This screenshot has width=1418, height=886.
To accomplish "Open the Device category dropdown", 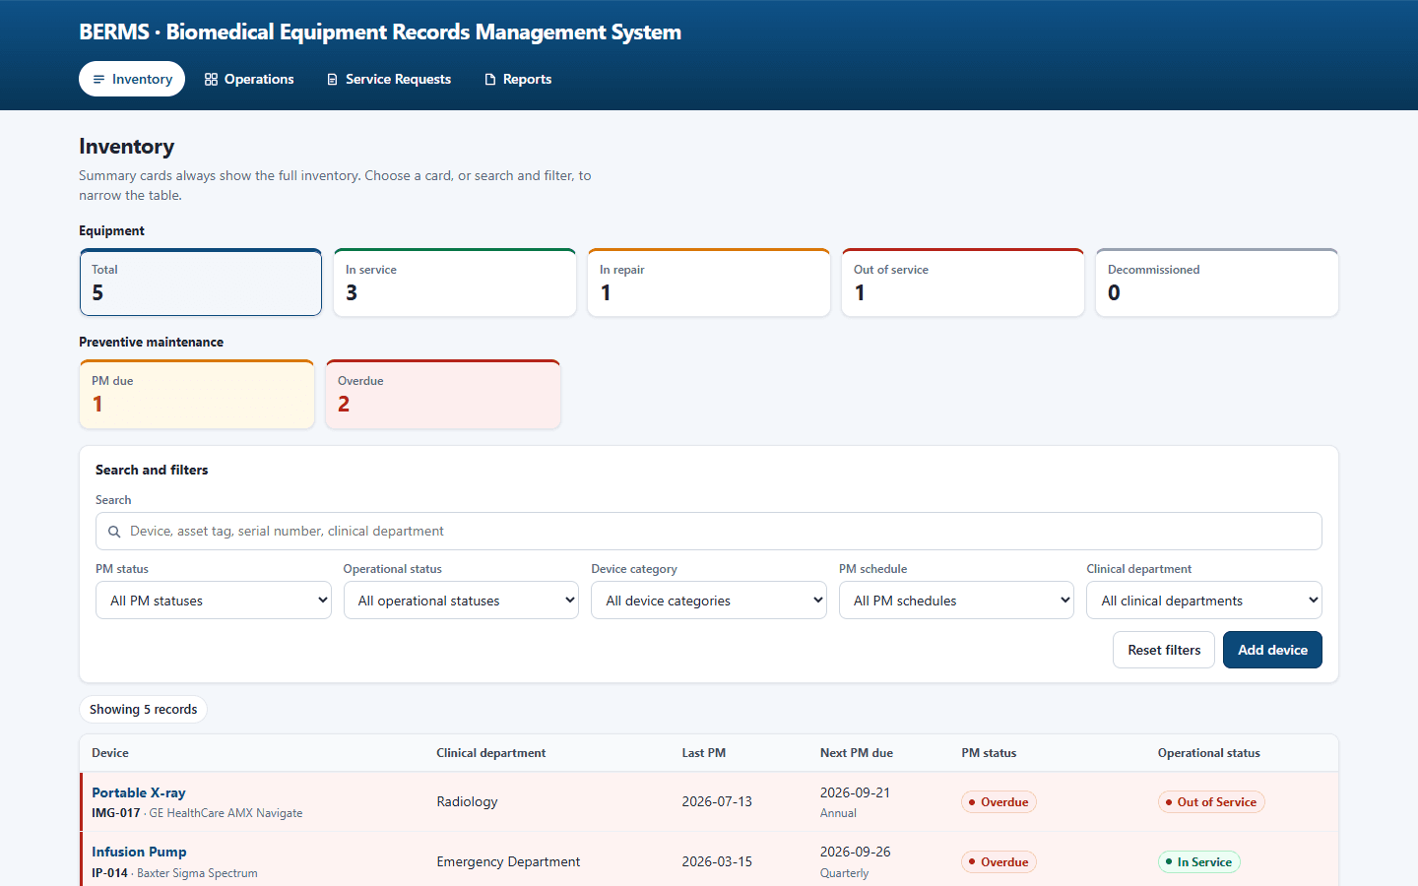I will pos(709,601).
